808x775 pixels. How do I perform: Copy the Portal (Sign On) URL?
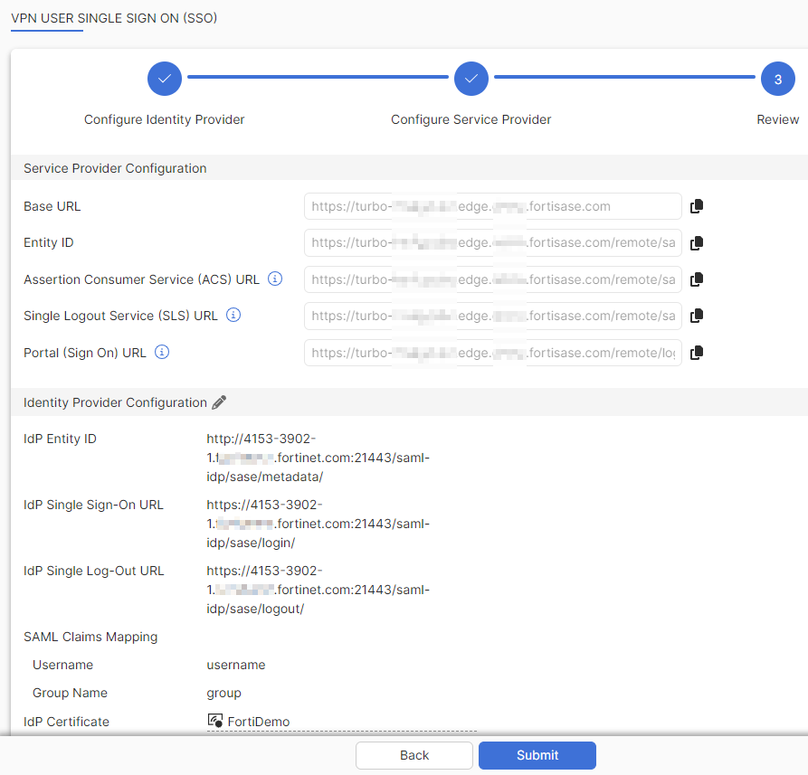[x=696, y=352]
